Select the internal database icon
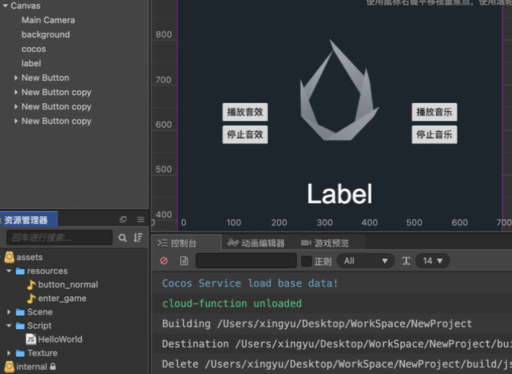 coord(9,367)
